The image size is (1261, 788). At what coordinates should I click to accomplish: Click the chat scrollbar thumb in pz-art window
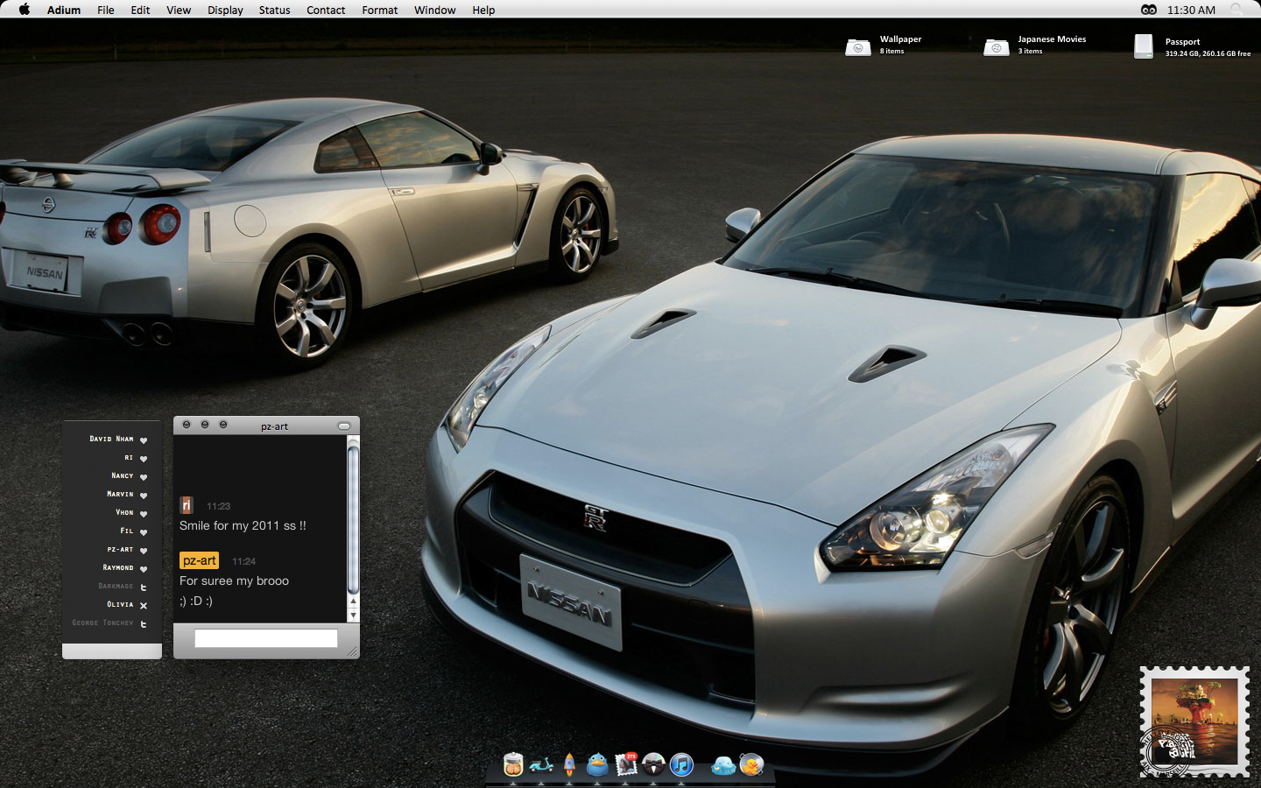353,521
